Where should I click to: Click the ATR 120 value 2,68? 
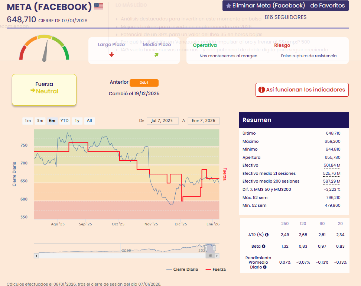point(303,235)
